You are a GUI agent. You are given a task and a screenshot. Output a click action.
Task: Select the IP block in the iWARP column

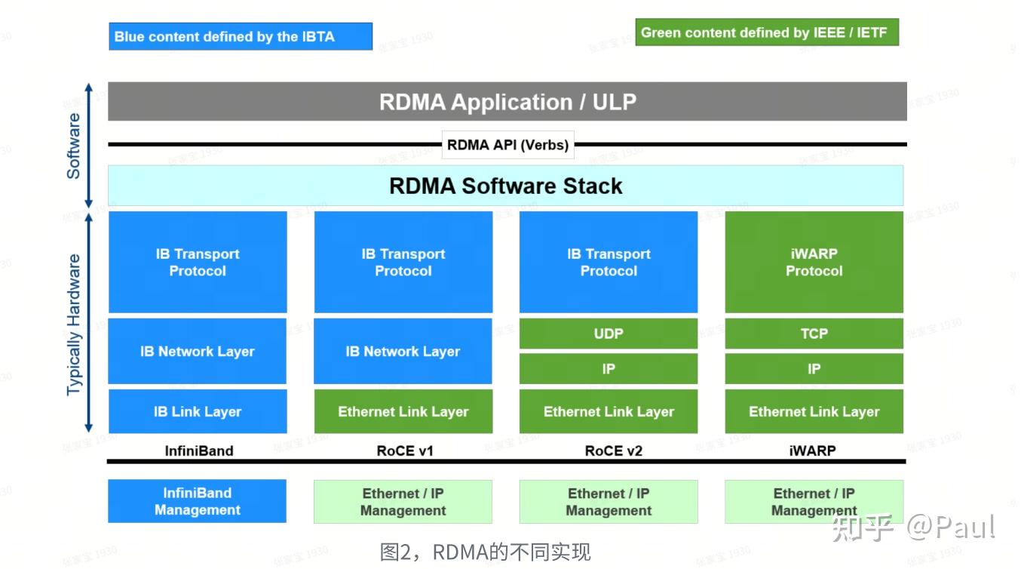pos(813,369)
